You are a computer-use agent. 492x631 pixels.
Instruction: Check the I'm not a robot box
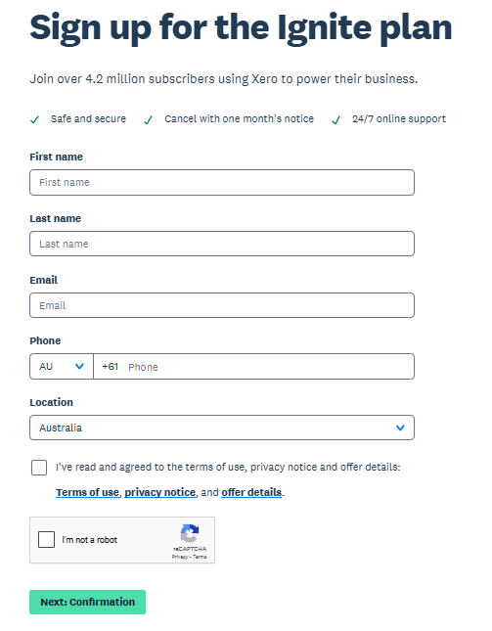46,539
